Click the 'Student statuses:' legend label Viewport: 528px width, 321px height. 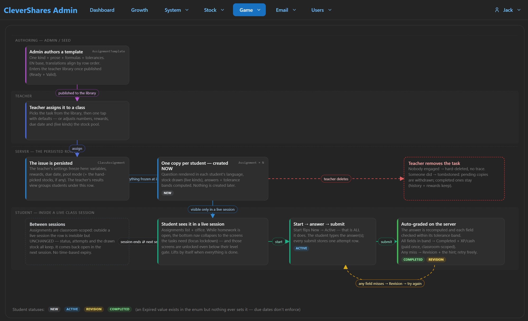coord(29,309)
